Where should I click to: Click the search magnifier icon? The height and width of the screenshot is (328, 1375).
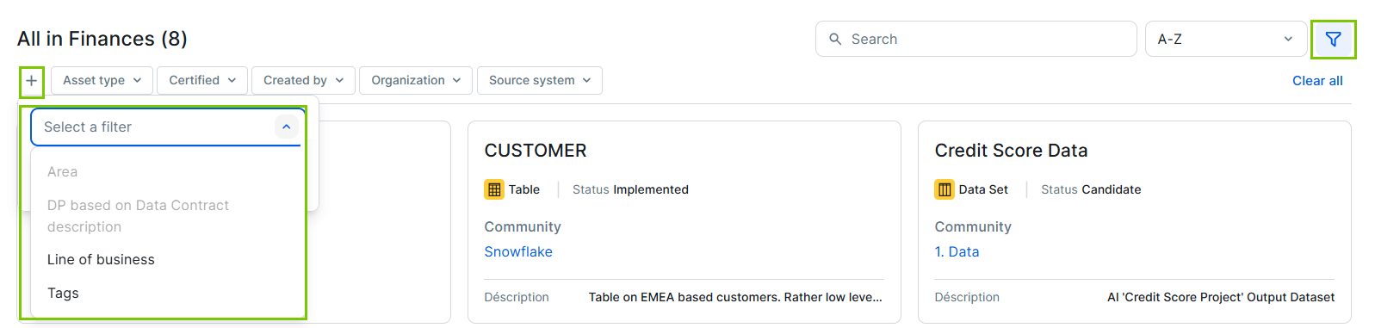tap(835, 39)
